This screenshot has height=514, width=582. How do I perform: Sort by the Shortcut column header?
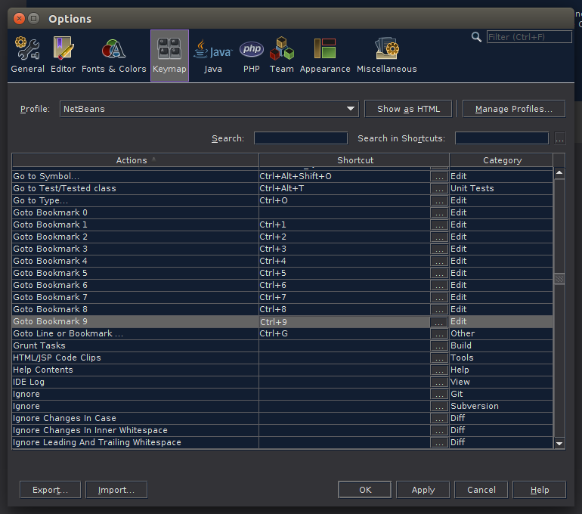(354, 160)
